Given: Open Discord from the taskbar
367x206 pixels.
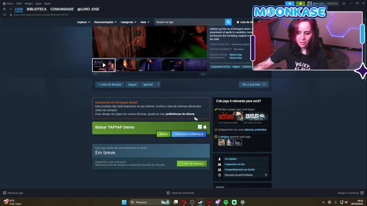Looking at the screenshot, I should click(x=218, y=202).
